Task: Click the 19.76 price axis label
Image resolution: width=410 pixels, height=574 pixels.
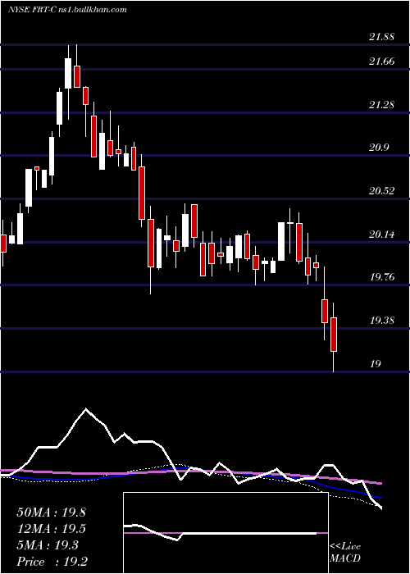Action: (x=382, y=277)
